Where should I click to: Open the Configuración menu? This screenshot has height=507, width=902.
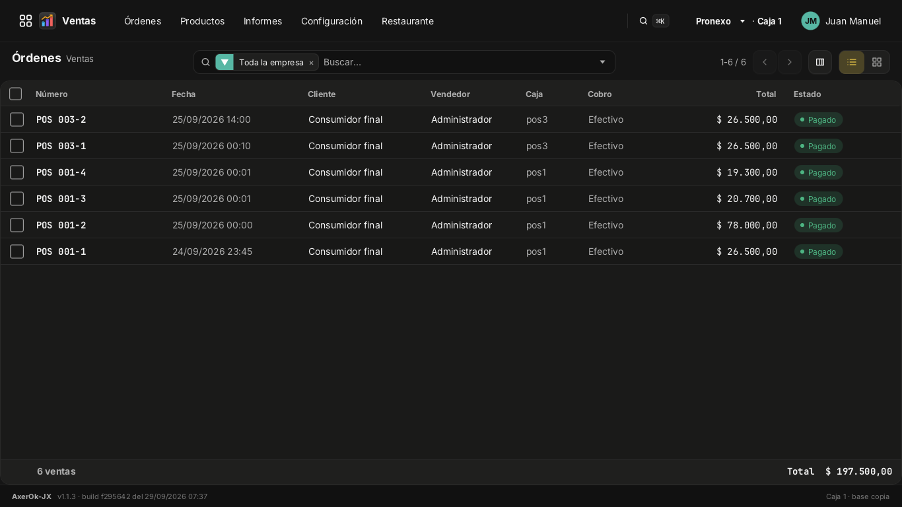point(331,21)
